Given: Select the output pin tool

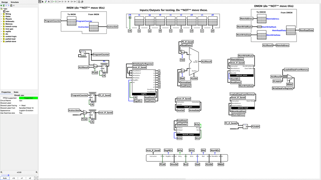Looking at the screenshot, I should pos(56,1).
